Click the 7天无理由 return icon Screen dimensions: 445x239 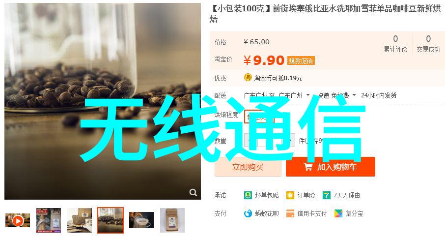[x=326, y=196]
